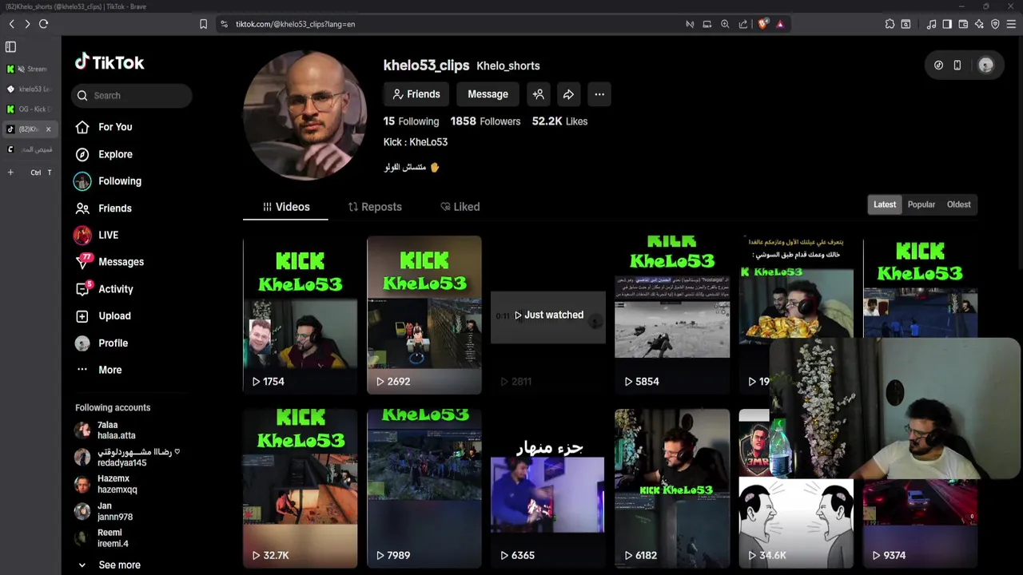The height and width of the screenshot is (575, 1023).
Task: Click the 15 Following count
Action: [x=411, y=121]
